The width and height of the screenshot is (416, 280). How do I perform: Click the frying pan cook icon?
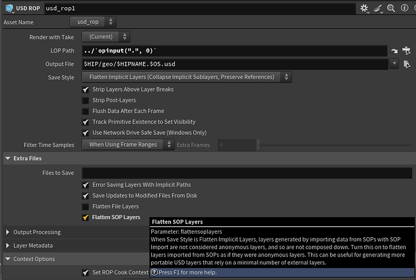tap(379, 8)
